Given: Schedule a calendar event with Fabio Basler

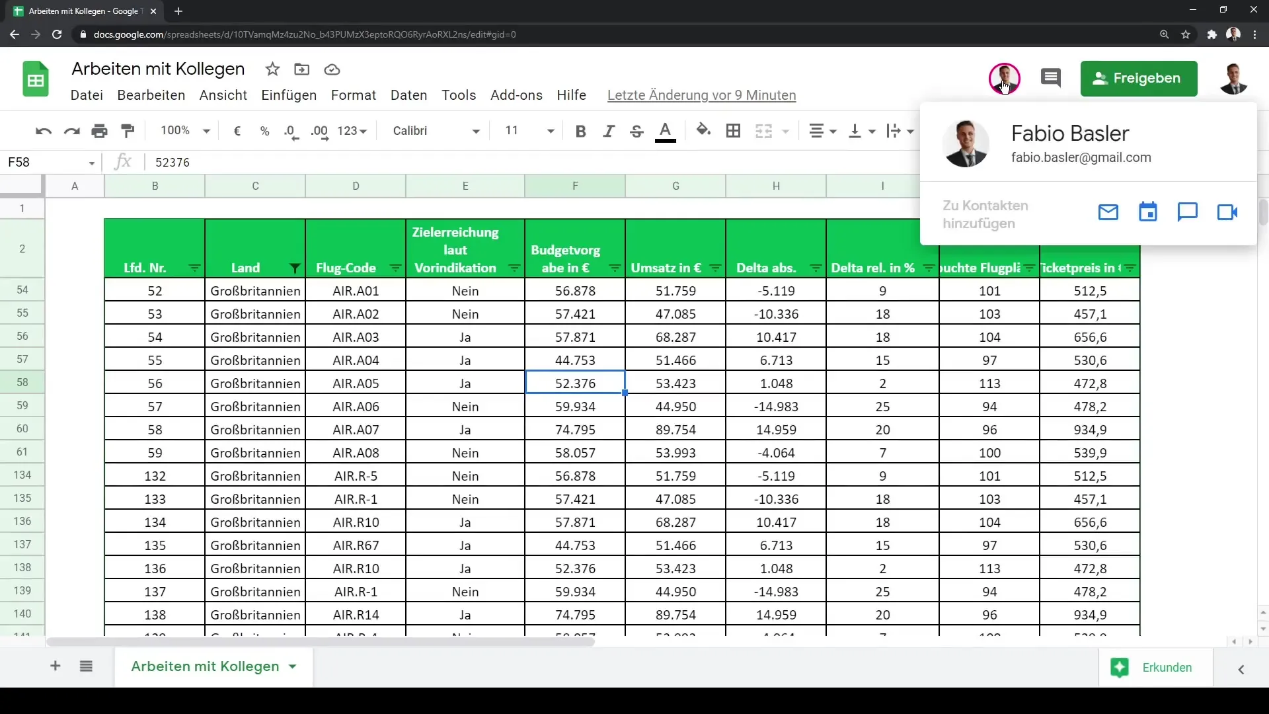Looking at the screenshot, I should tap(1148, 212).
